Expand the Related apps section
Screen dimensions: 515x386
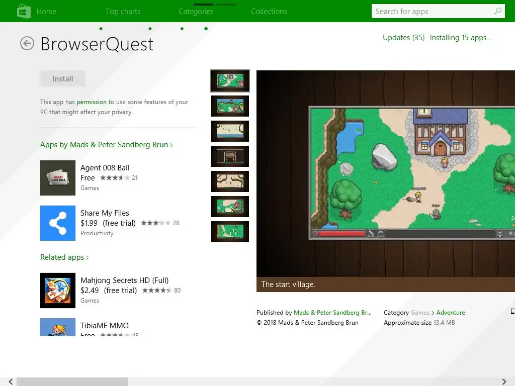tap(64, 257)
